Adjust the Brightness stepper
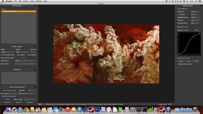The image size is (203, 114). (200, 12)
